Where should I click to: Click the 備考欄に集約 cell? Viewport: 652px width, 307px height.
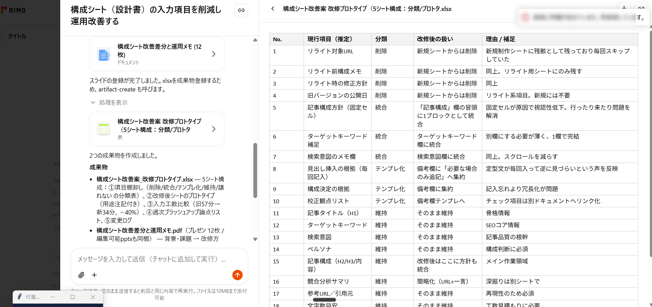pyautogui.click(x=448, y=189)
